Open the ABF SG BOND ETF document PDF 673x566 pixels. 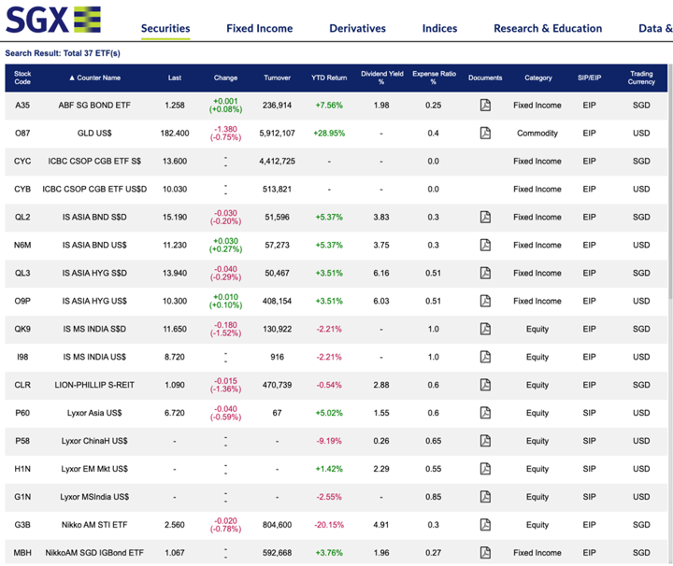tap(485, 105)
